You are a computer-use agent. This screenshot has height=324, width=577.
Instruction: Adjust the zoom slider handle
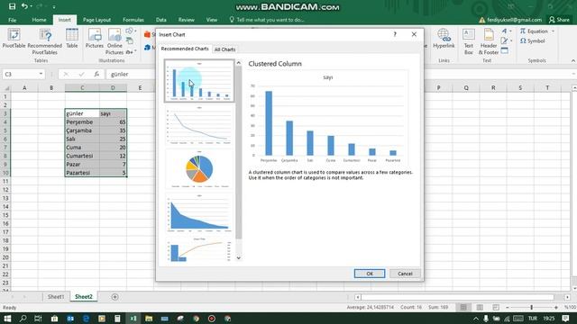pyautogui.click(x=531, y=307)
